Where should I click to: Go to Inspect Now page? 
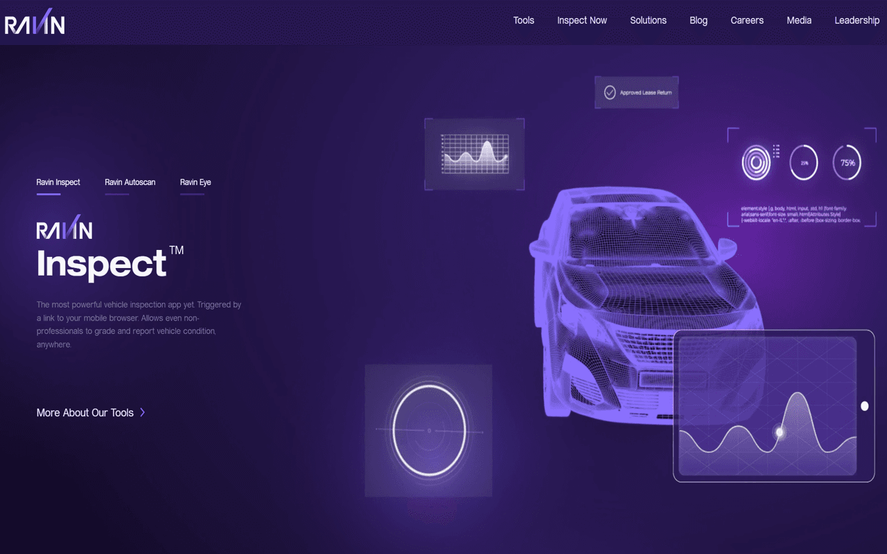pos(582,21)
